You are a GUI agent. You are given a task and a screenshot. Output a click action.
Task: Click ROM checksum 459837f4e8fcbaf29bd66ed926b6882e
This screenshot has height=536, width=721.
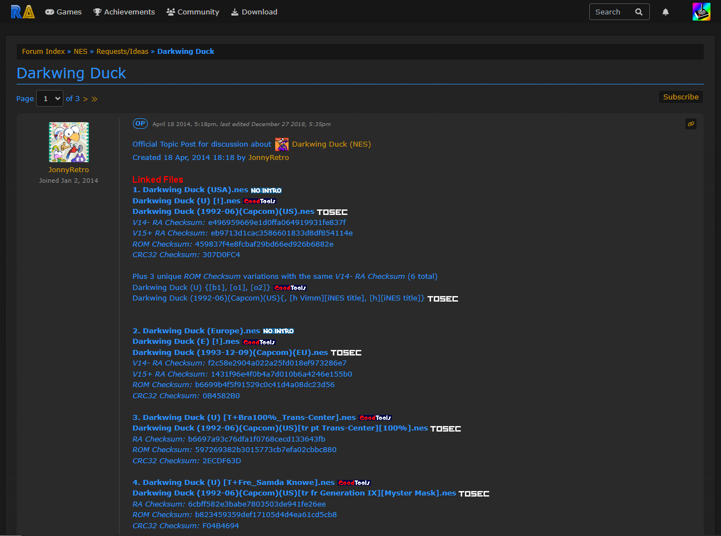(264, 244)
